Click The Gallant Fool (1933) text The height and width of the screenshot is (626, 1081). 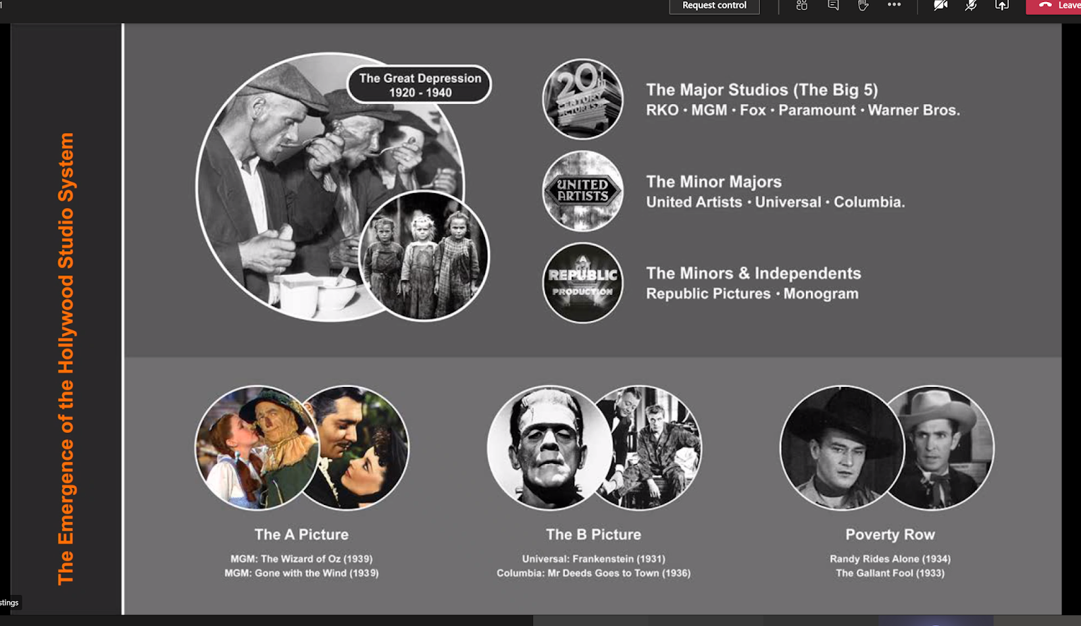pyautogui.click(x=890, y=573)
